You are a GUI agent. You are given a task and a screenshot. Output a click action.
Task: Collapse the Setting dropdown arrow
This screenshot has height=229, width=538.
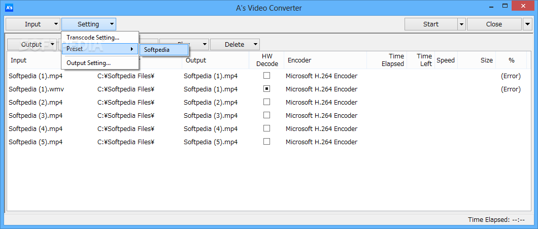pyautogui.click(x=112, y=24)
